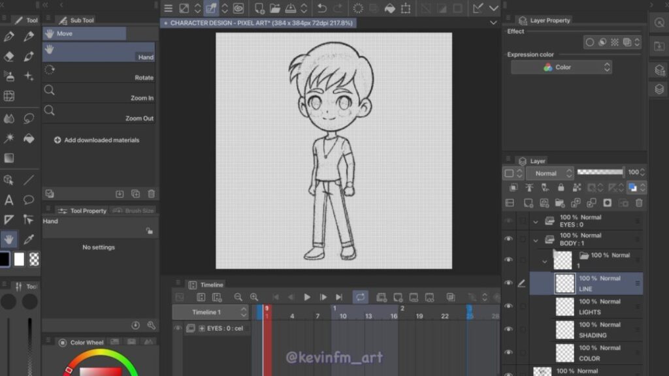Select the Zoom In sub tool
Image resolution: width=669 pixels, height=376 pixels.
pos(98,91)
